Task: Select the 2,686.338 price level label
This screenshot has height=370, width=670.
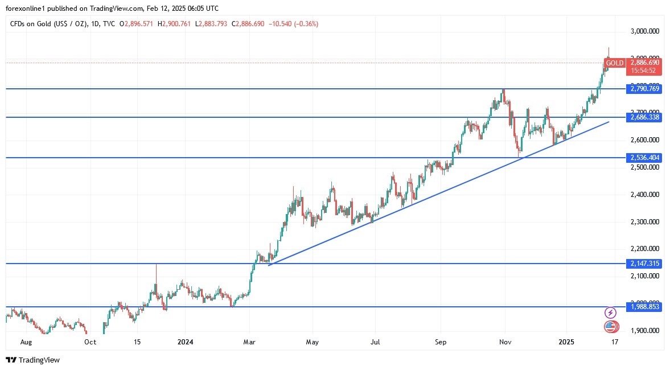Action: 644,117
